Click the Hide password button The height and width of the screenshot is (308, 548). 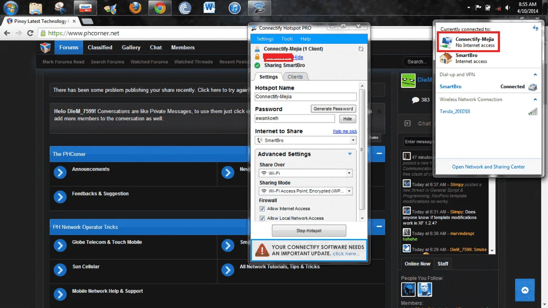(347, 119)
